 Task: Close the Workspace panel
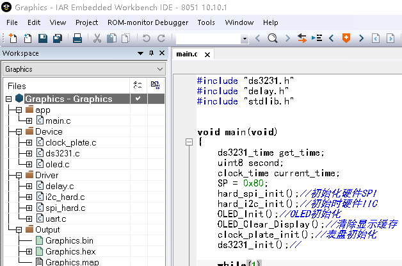[x=162, y=53]
